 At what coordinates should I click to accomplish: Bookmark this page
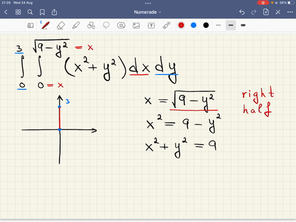click(42, 12)
